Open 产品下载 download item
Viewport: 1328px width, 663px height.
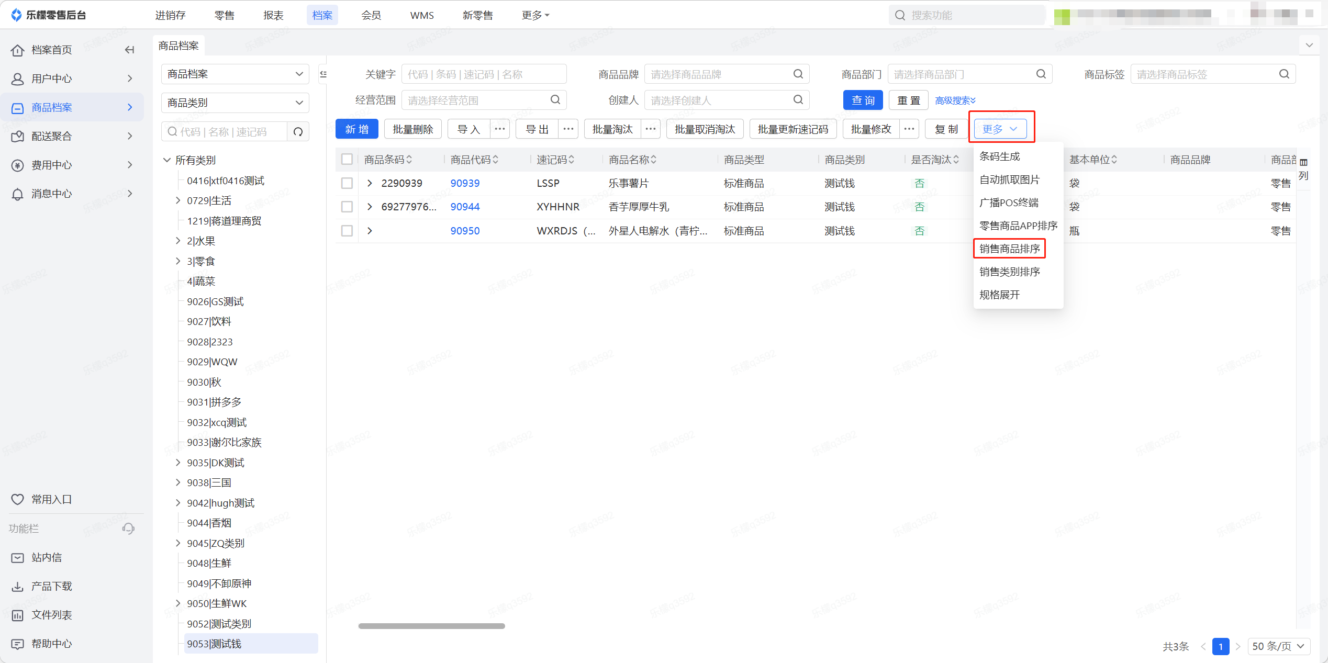(x=72, y=586)
